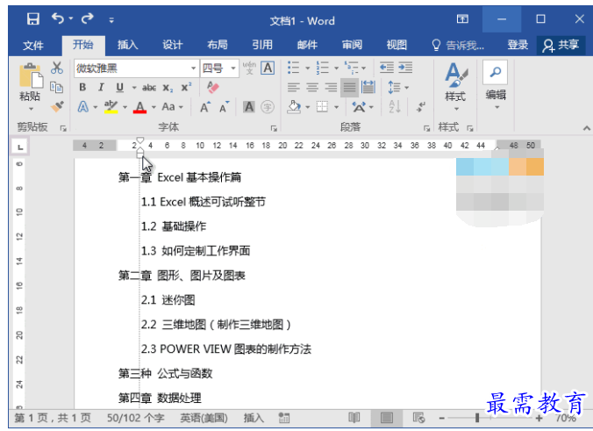Click the phonetic guide wén icon
Image resolution: width=593 pixels, height=431 pixels.
tap(249, 68)
